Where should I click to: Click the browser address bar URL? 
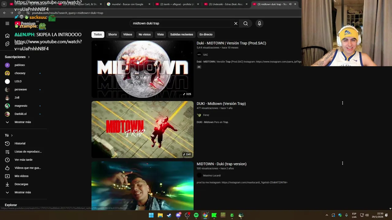point(67,13)
